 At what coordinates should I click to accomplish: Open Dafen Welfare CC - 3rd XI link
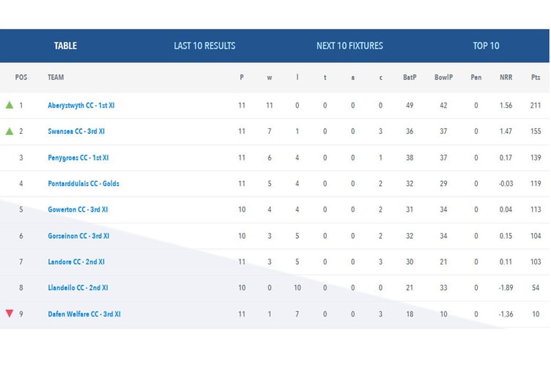[84, 314]
